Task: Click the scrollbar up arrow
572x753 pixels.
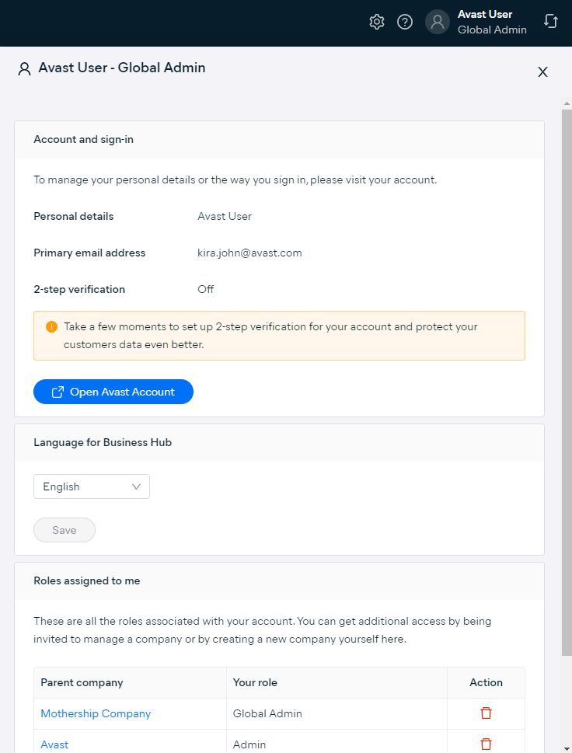Action: click(x=567, y=103)
